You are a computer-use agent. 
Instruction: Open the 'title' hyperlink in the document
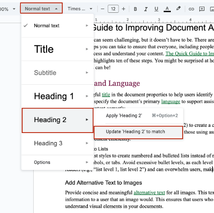click(106, 95)
